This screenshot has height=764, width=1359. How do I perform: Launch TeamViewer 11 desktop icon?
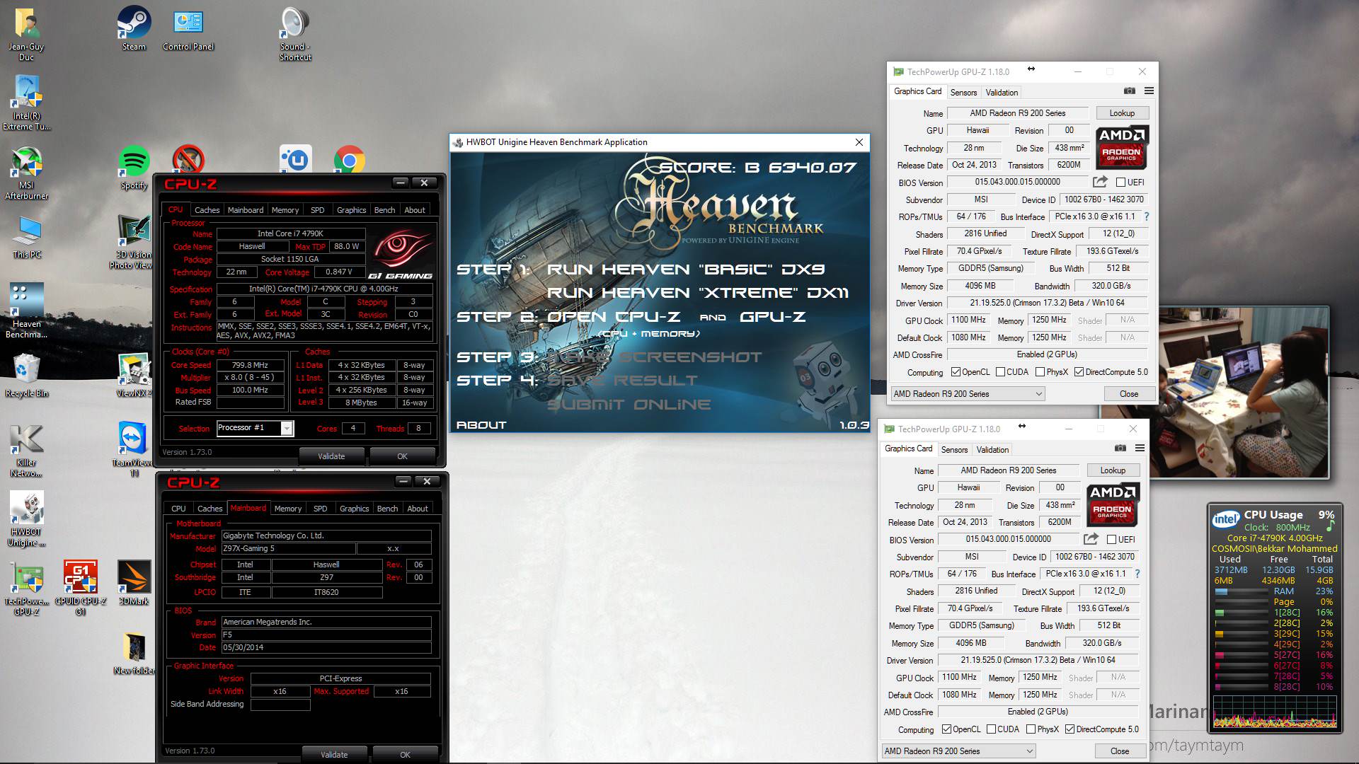pyautogui.click(x=134, y=451)
